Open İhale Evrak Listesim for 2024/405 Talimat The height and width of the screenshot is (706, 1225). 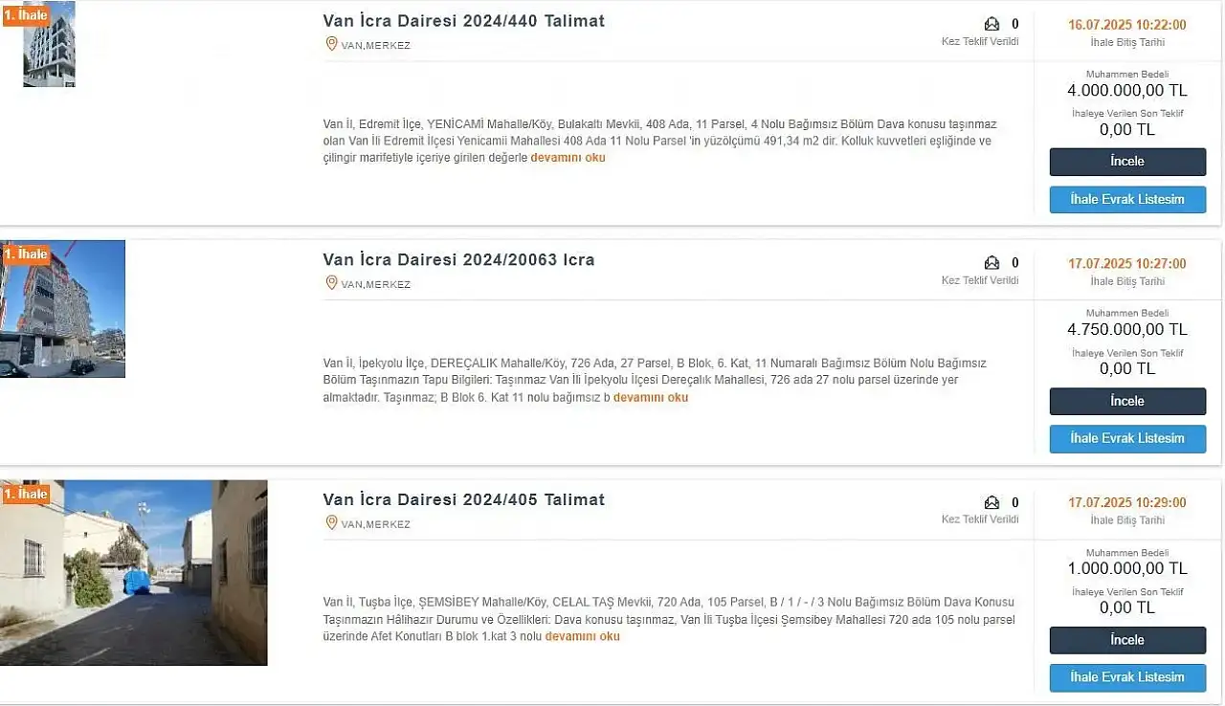[x=1127, y=677]
